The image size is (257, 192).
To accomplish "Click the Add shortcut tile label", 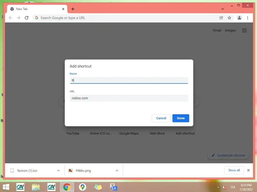I will click(185, 133).
